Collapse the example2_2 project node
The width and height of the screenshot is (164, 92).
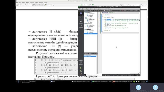(x=85, y=18)
